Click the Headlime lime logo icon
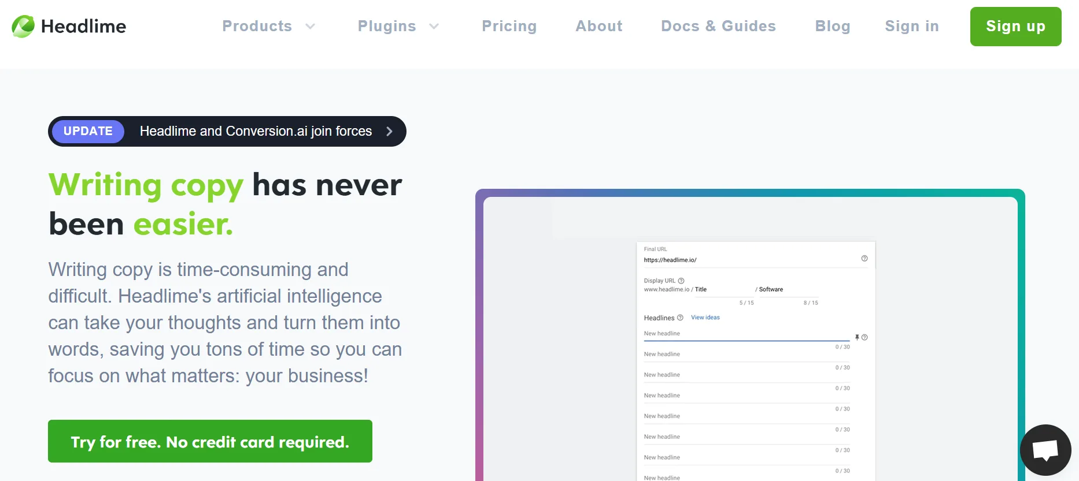Viewport: 1079px width, 481px height. click(23, 27)
